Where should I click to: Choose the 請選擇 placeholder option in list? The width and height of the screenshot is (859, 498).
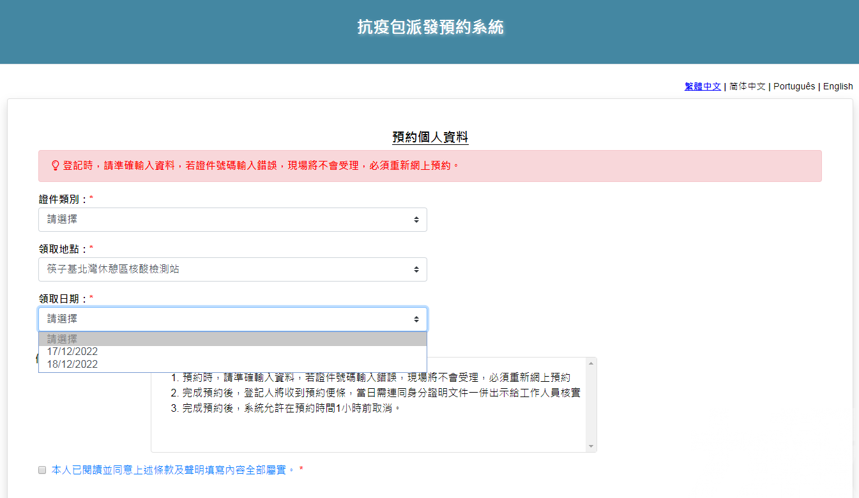232,339
